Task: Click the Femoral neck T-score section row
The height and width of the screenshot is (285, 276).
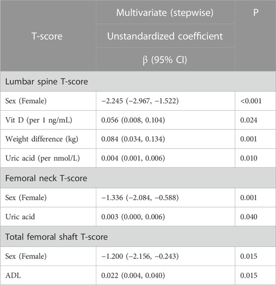Action: tap(138, 178)
